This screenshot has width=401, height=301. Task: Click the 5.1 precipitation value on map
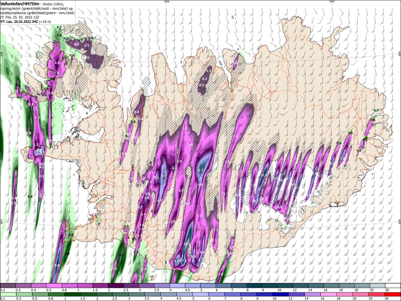(201, 170)
